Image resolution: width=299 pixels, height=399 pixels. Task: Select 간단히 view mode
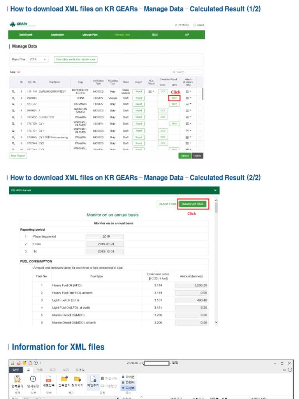[x=128, y=383]
